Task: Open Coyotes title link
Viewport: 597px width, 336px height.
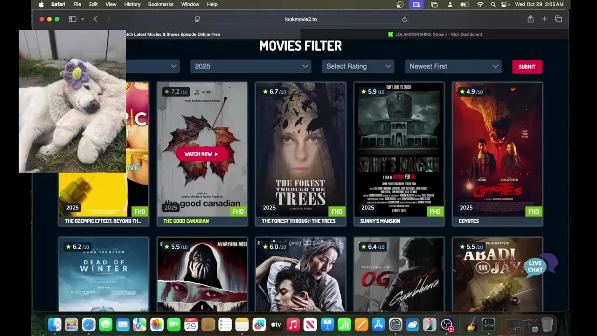Action: pos(469,221)
